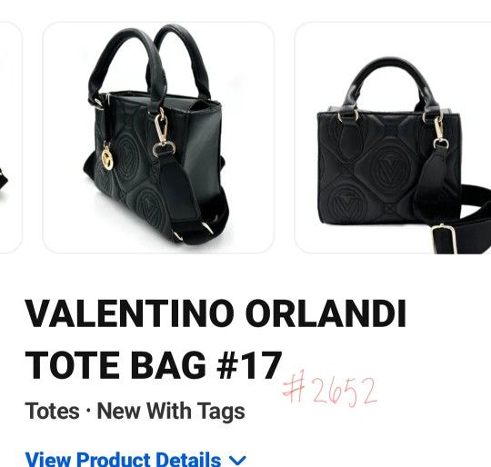Select the partially visible leftmost photo card
The image size is (491, 467).
pyautogui.click(x=10, y=137)
